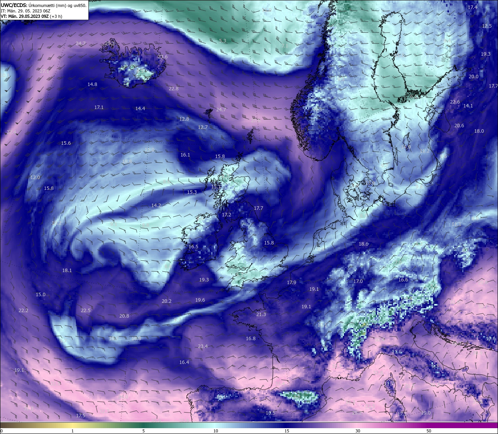Click the 10 tick on the color scale
The image size is (498, 434).
[x=216, y=431]
